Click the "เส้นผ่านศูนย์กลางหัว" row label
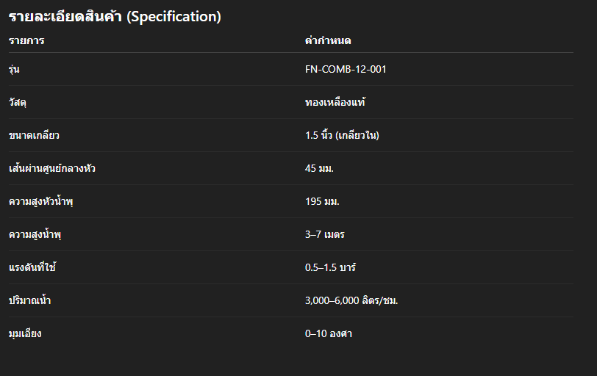The width and height of the screenshot is (597, 376). click(52, 169)
